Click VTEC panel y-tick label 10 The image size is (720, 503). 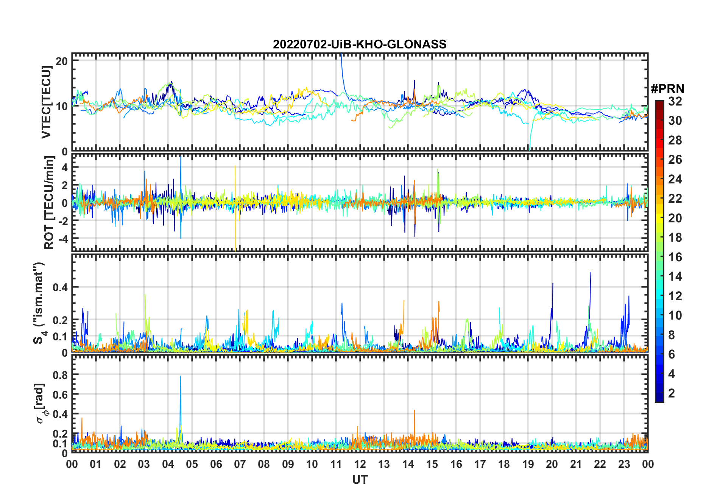(x=62, y=106)
